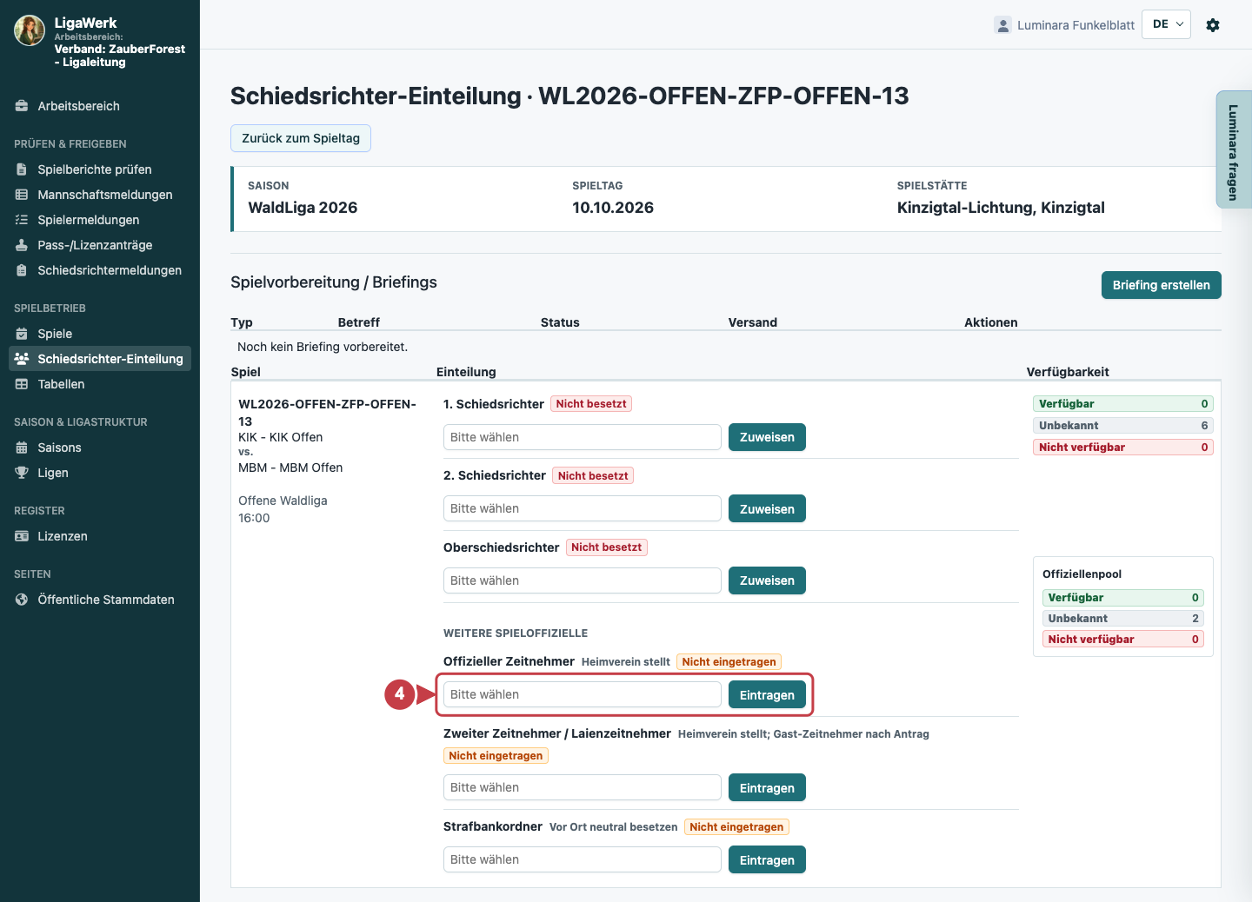This screenshot has height=902, width=1252.
Task: Click Zuweisen for Oberschiedsrichter
Action: (x=767, y=580)
